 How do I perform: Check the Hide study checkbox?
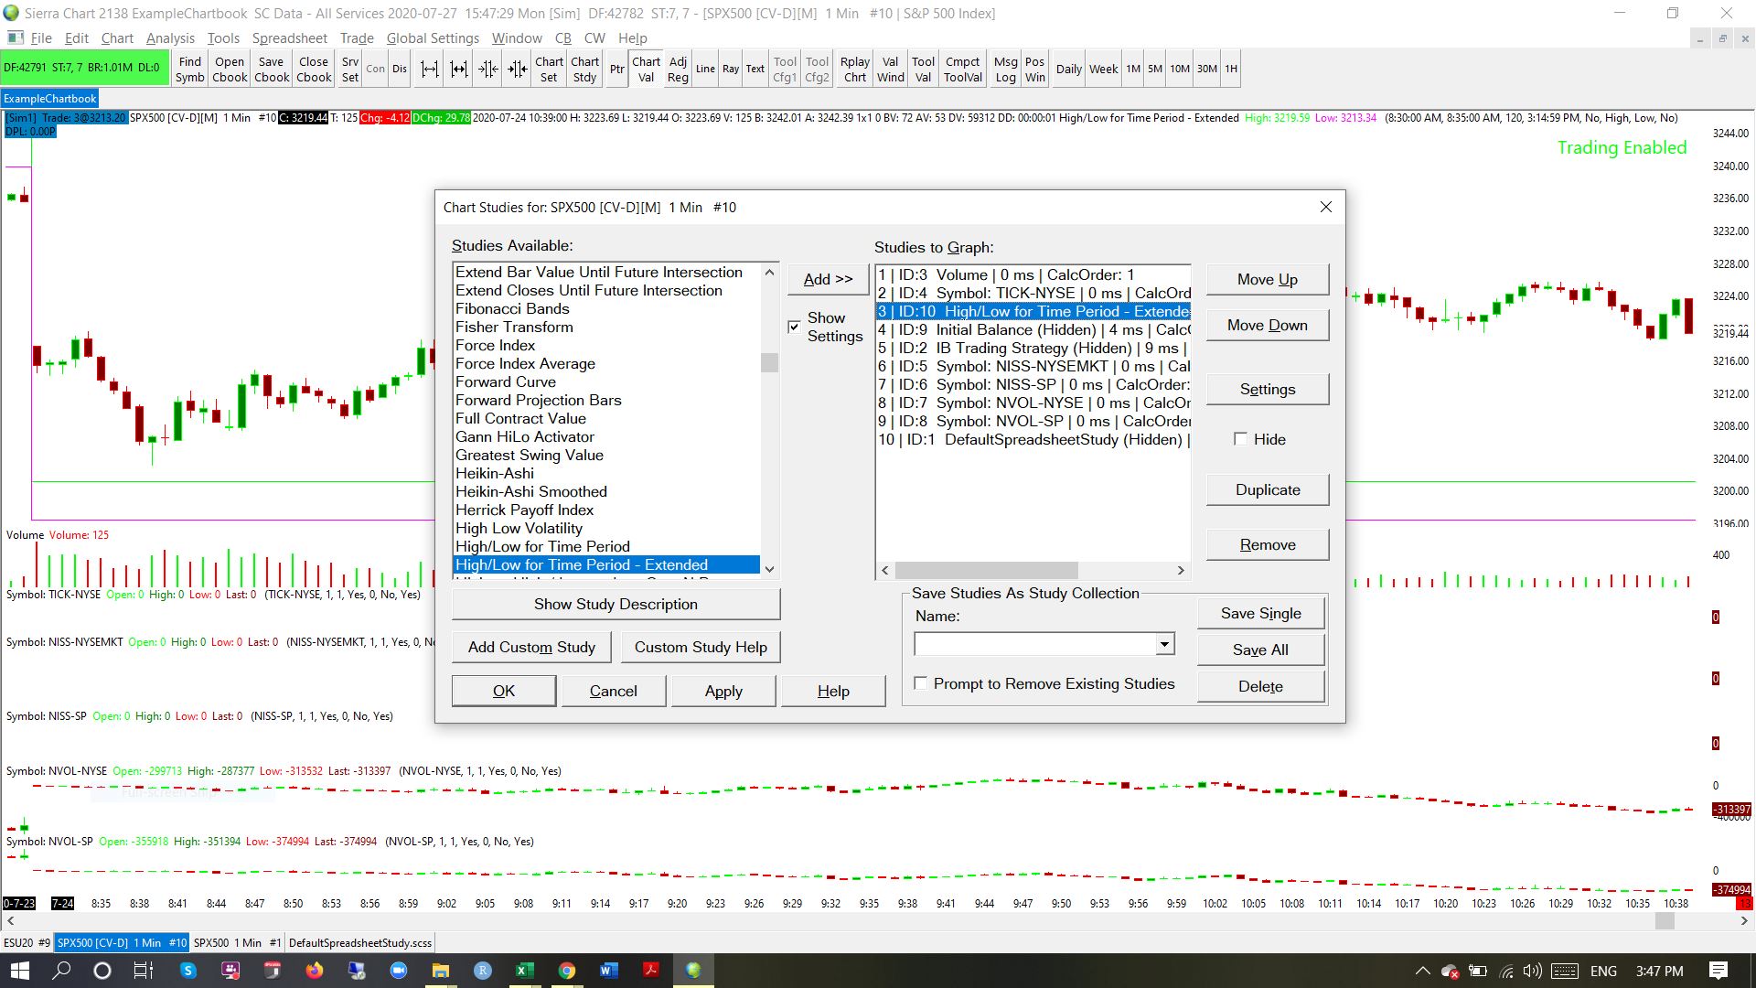[1240, 439]
